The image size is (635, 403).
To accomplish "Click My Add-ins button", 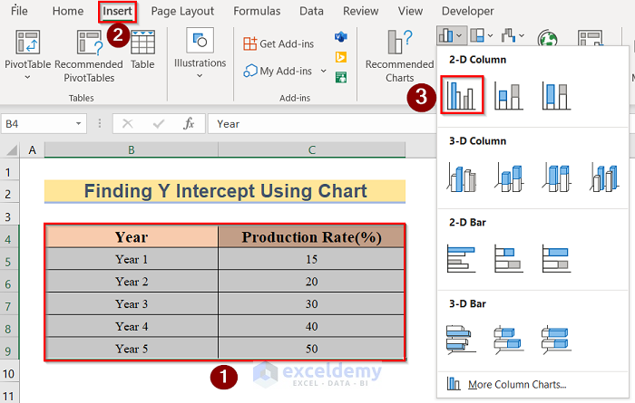I will point(278,72).
